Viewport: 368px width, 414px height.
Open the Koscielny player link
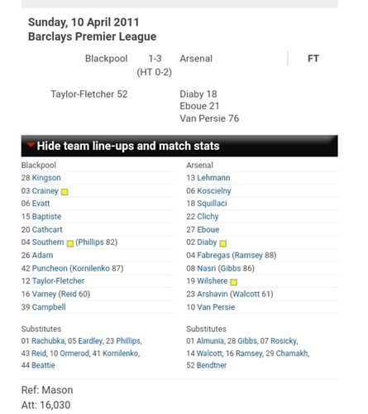pos(214,190)
